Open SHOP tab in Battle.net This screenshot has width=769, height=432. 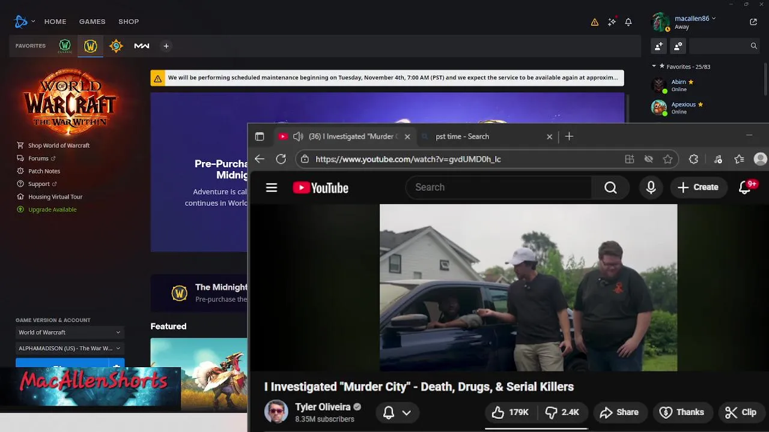coord(129,22)
